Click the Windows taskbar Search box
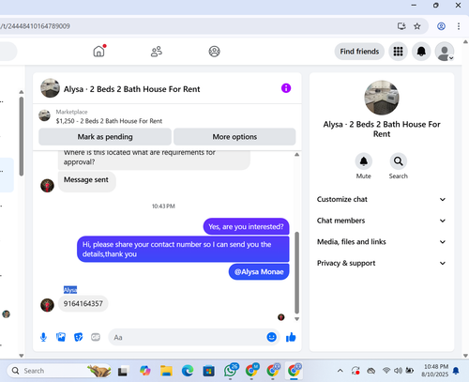469x382 pixels. (59, 371)
